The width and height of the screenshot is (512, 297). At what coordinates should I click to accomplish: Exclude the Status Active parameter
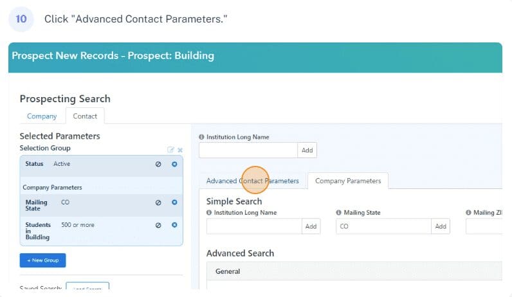(x=158, y=164)
